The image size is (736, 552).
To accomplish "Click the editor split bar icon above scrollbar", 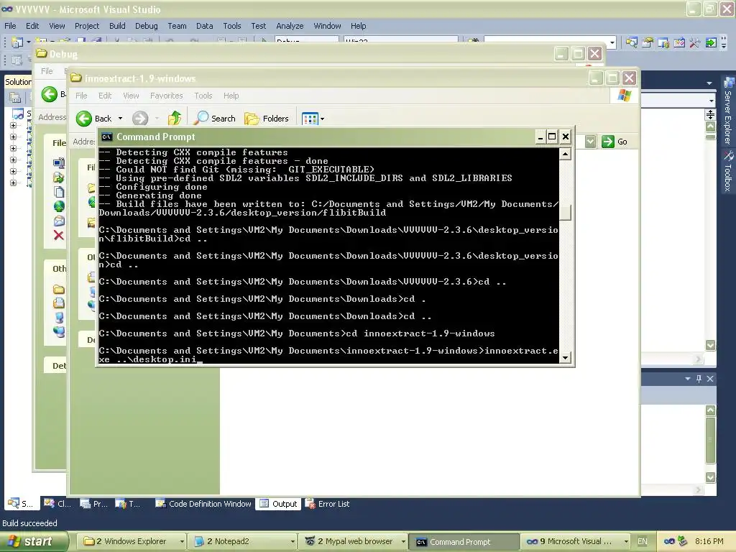I will point(710,114).
